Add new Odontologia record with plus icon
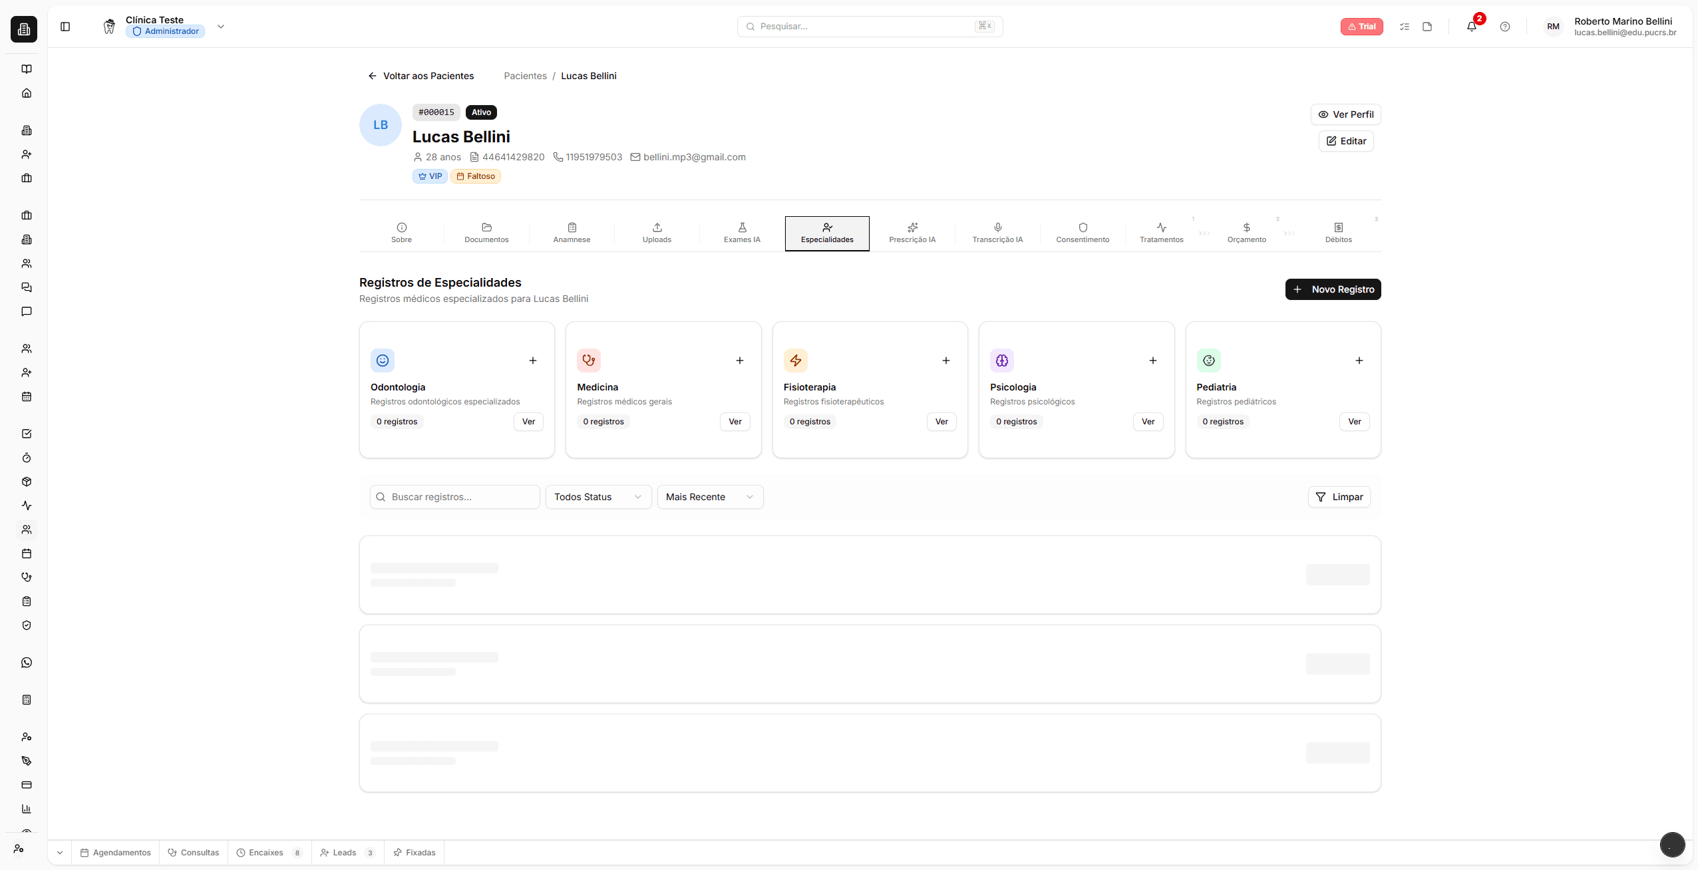 532,361
